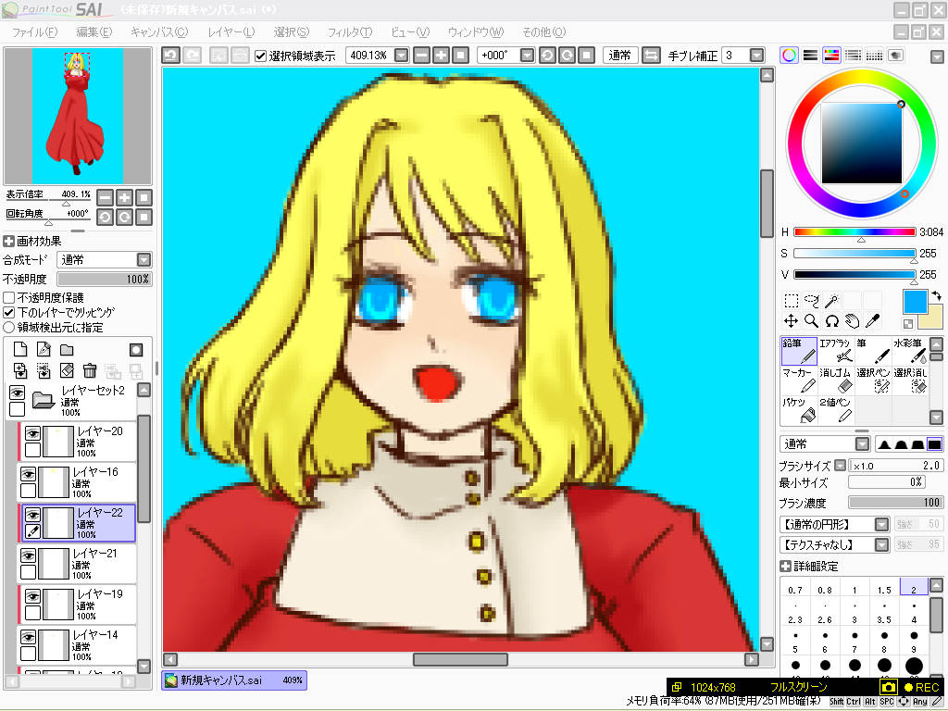Viewport: 948px width, 711px height.
Task: Open the キャンバス(C) menu
Action: [x=159, y=32]
